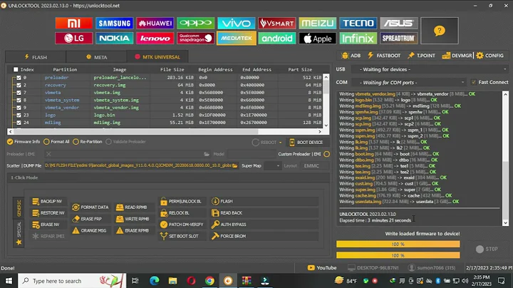The width and height of the screenshot is (513, 288).
Task: Select the Meizu brand logo
Action: pyautogui.click(x=317, y=24)
